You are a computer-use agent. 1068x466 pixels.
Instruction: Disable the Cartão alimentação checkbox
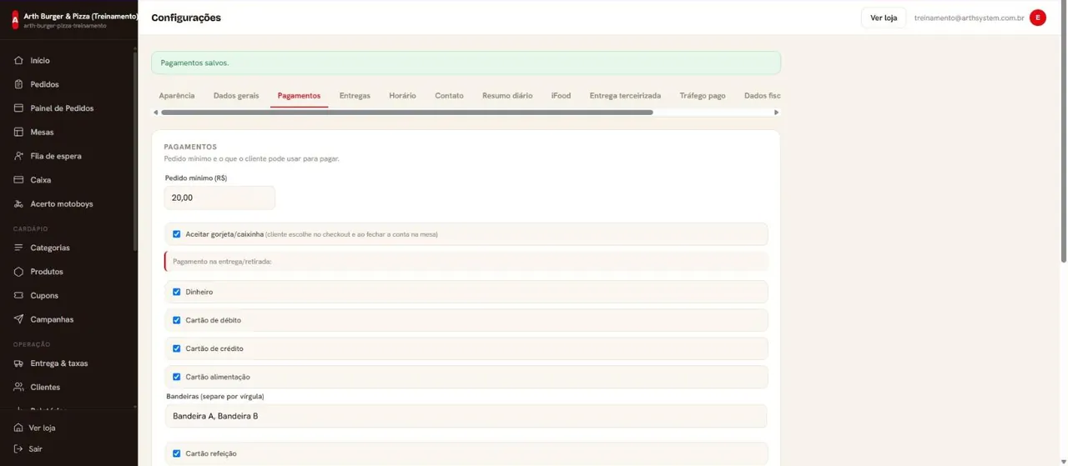176,377
